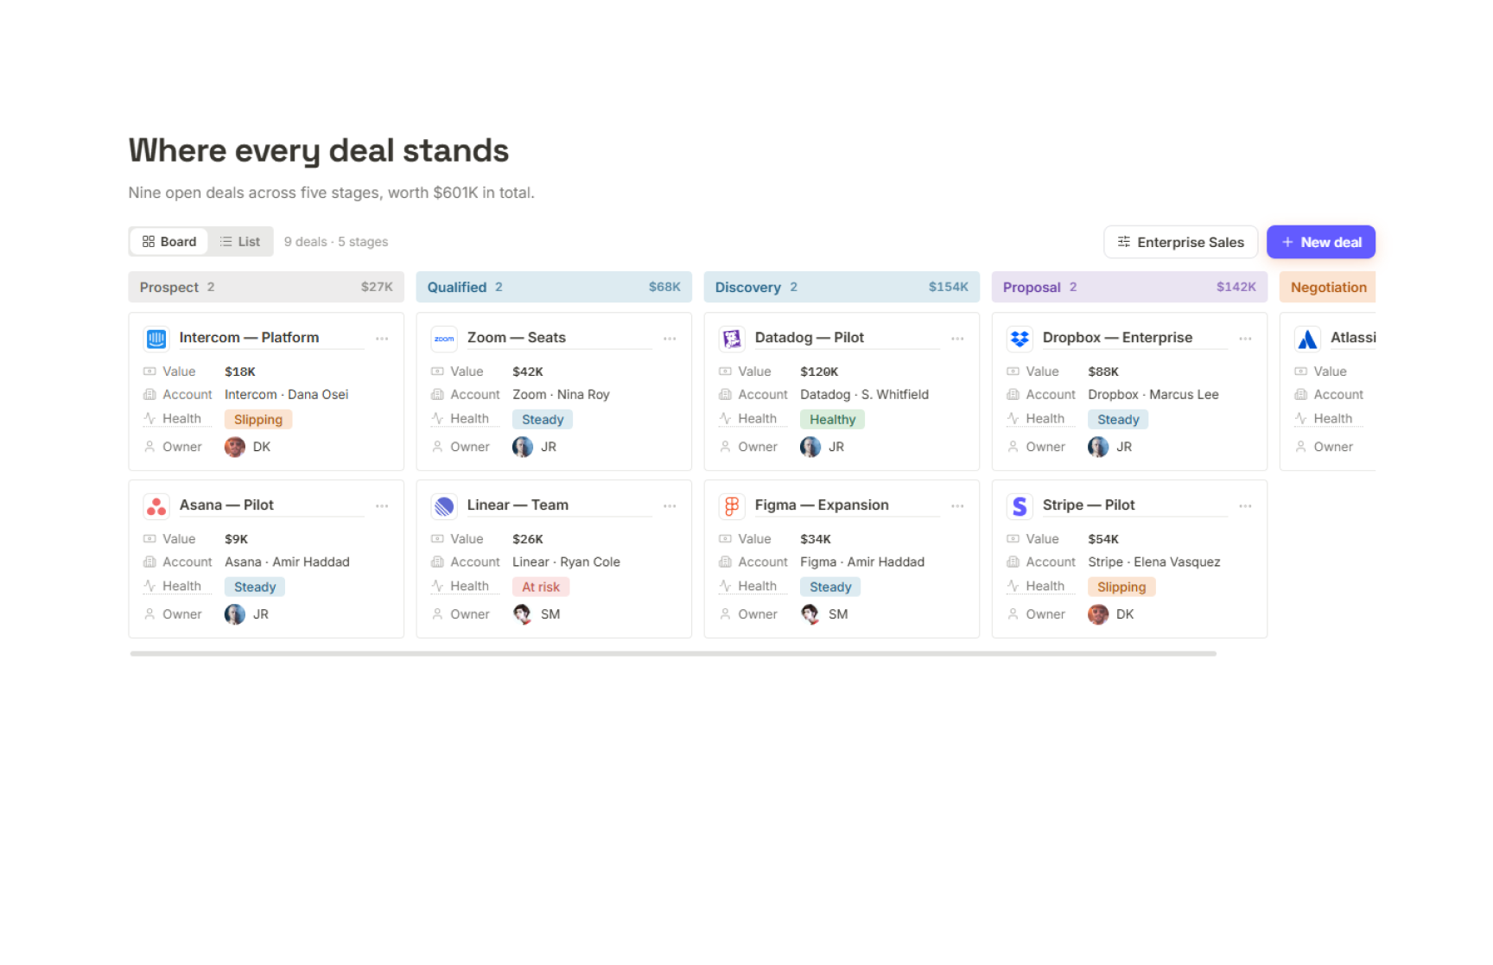Select the Prospect stage header
The image size is (1493, 965).
[x=266, y=288]
